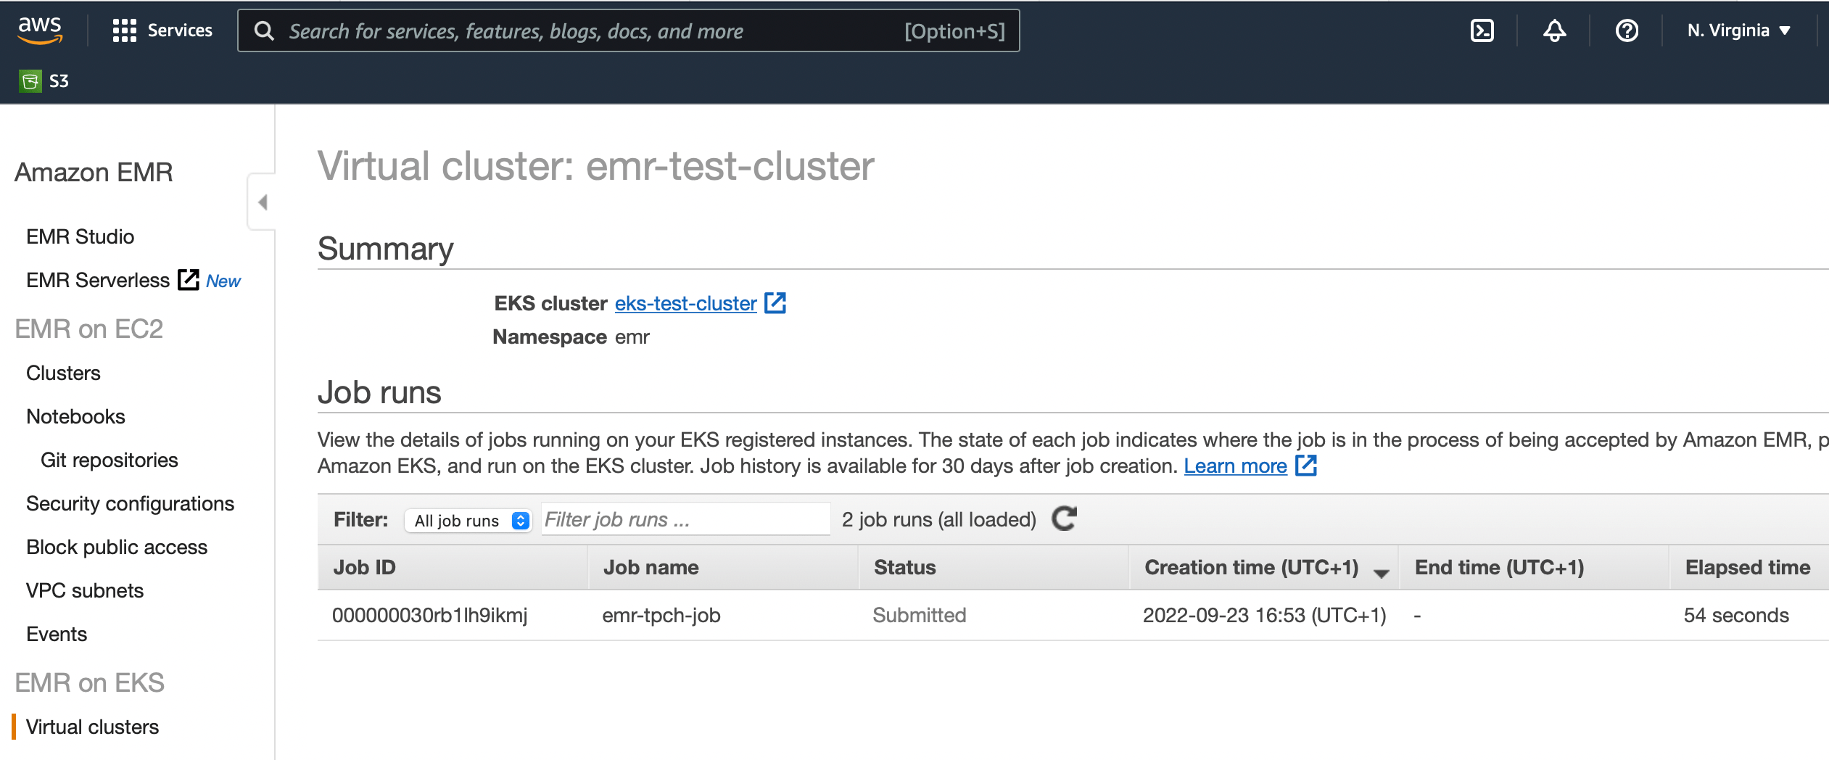
Task: Click the Submitted status cell
Action: (920, 615)
